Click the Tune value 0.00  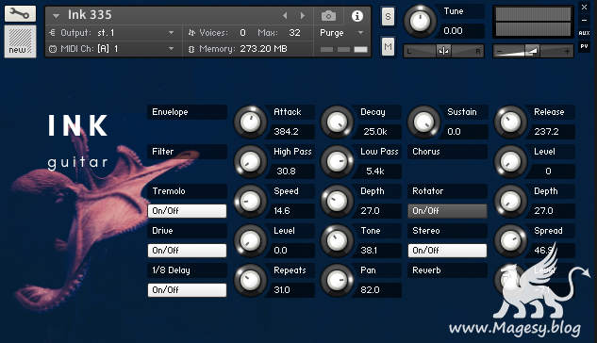(x=453, y=31)
